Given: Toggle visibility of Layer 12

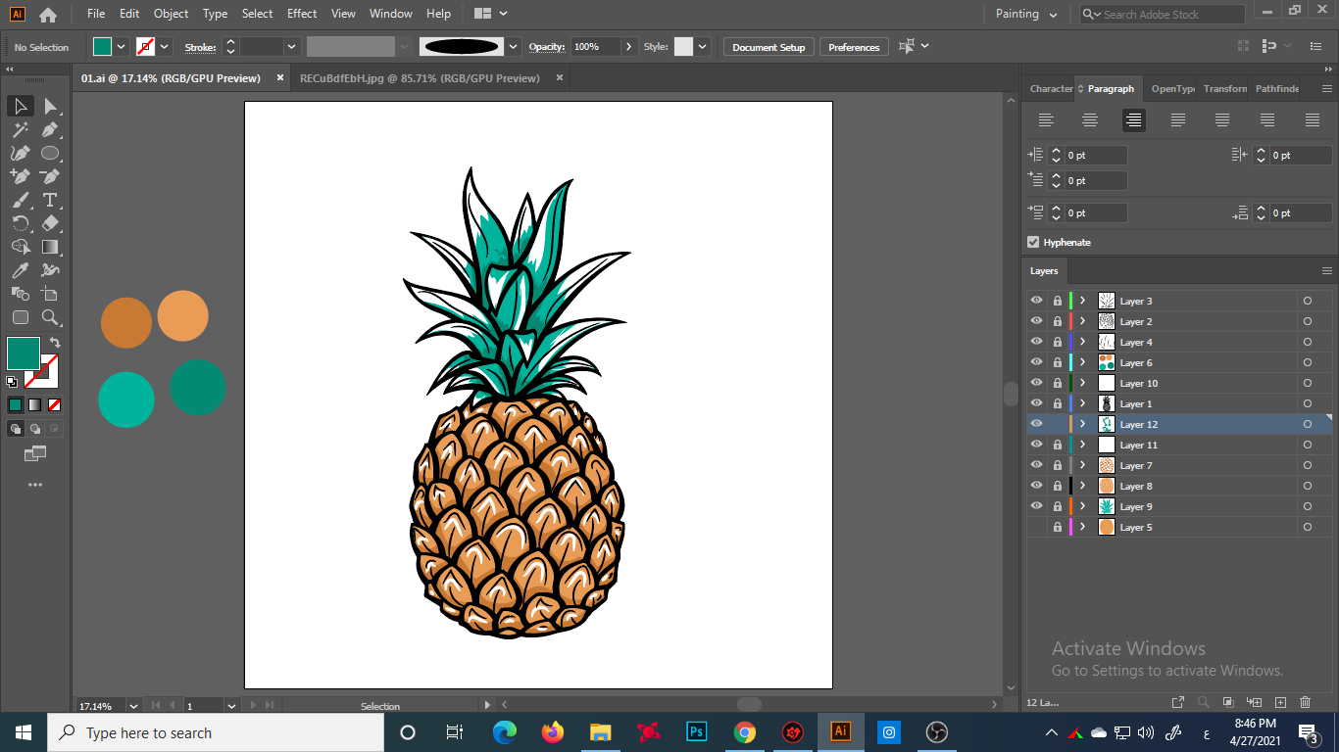Looking at the screenshot, I should 1036,424.
